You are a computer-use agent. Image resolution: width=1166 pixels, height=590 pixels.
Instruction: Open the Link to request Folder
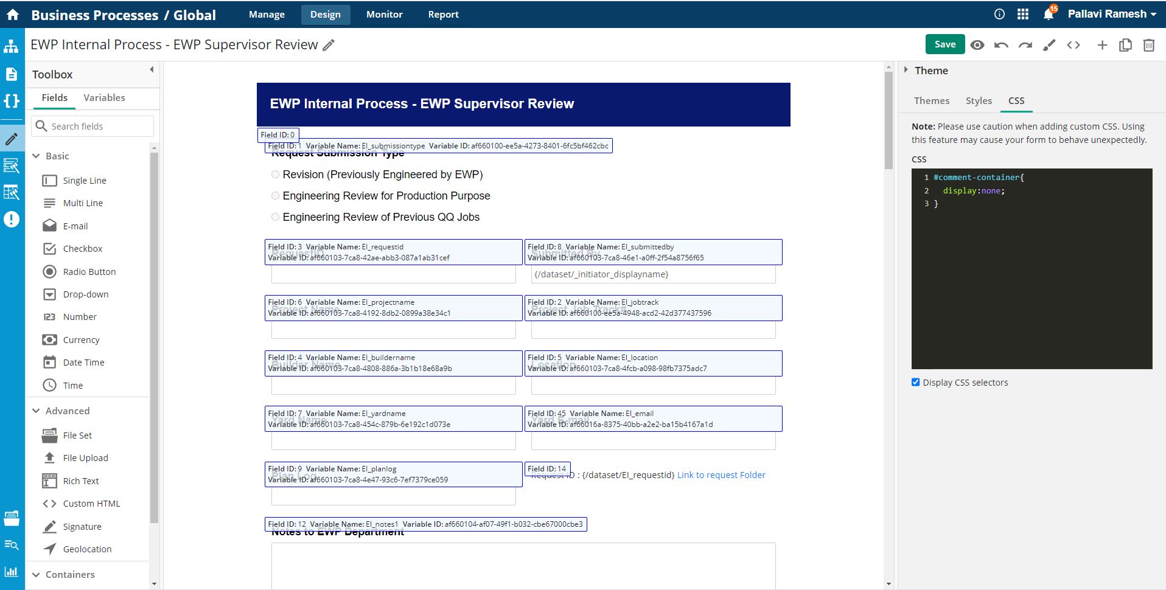(x=721, y=475)
